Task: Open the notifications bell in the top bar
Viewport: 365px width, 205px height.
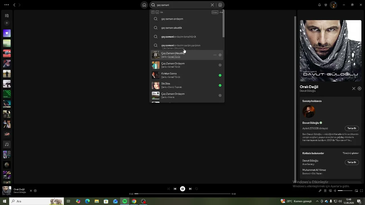Action: (319, 5)
